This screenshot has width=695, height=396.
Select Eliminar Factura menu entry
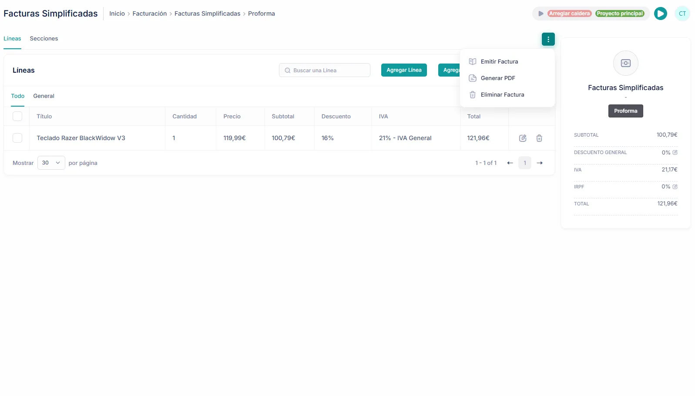tap(502, 95)
